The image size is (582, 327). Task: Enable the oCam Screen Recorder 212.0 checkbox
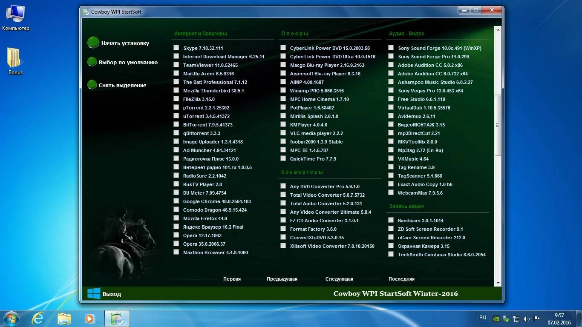(x=391, y=237)
